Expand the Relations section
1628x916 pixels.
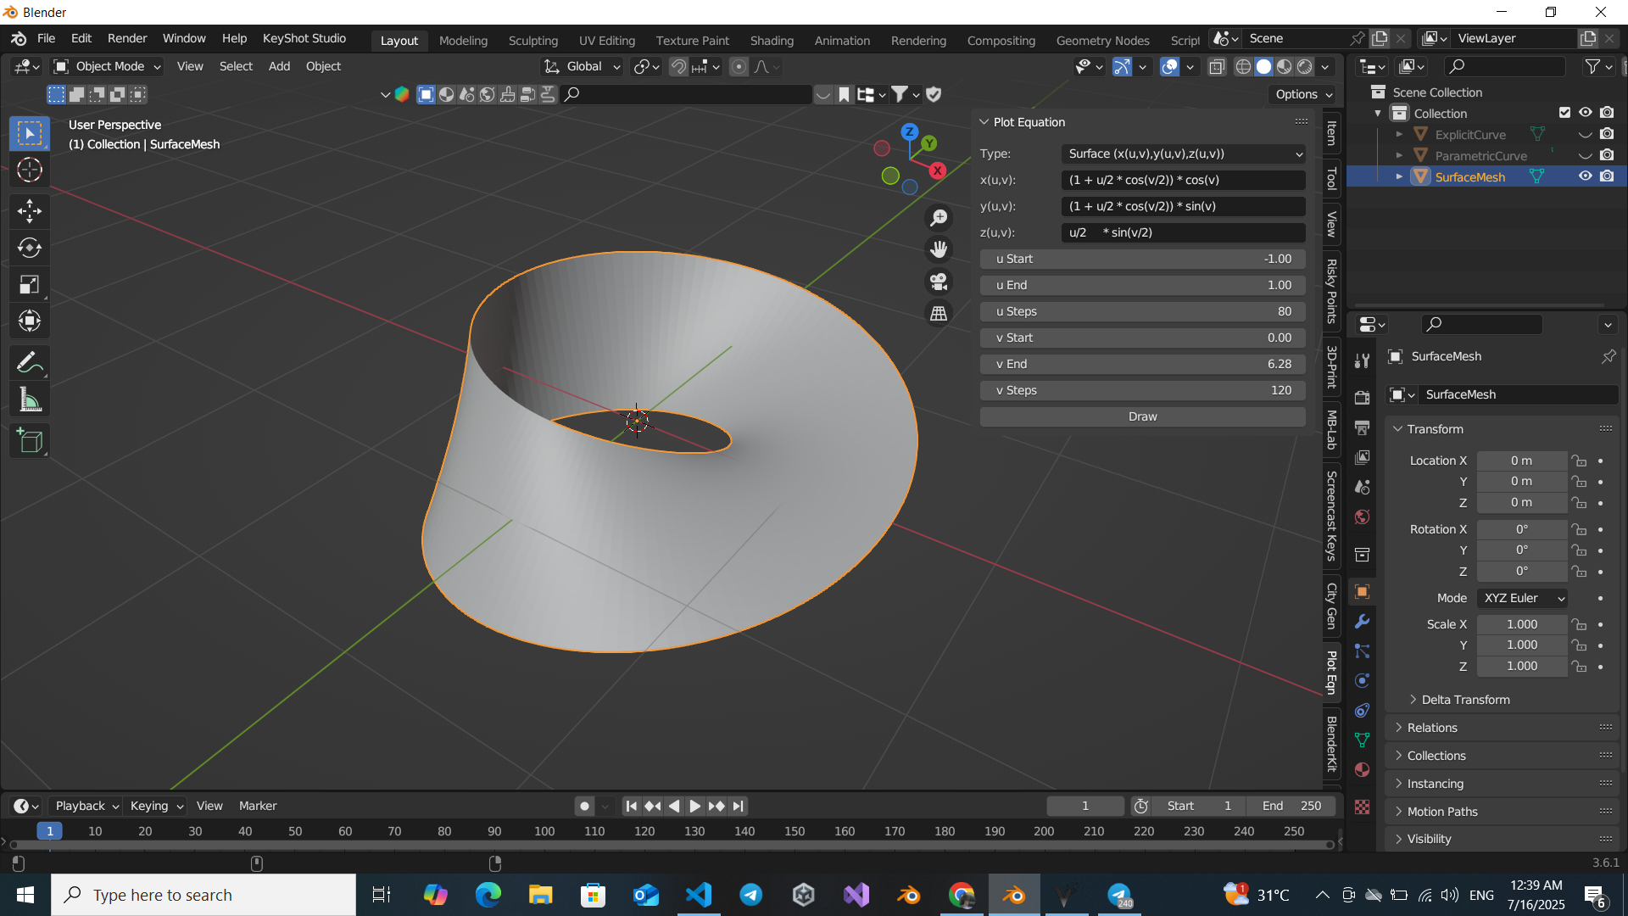(x=1433, y=727)
